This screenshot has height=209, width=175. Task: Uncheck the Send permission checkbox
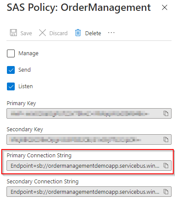pos(11,70)
